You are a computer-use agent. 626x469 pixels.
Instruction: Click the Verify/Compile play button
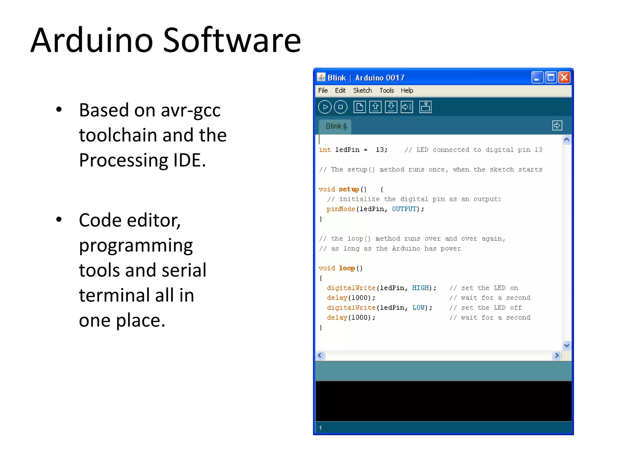[325, 107]
